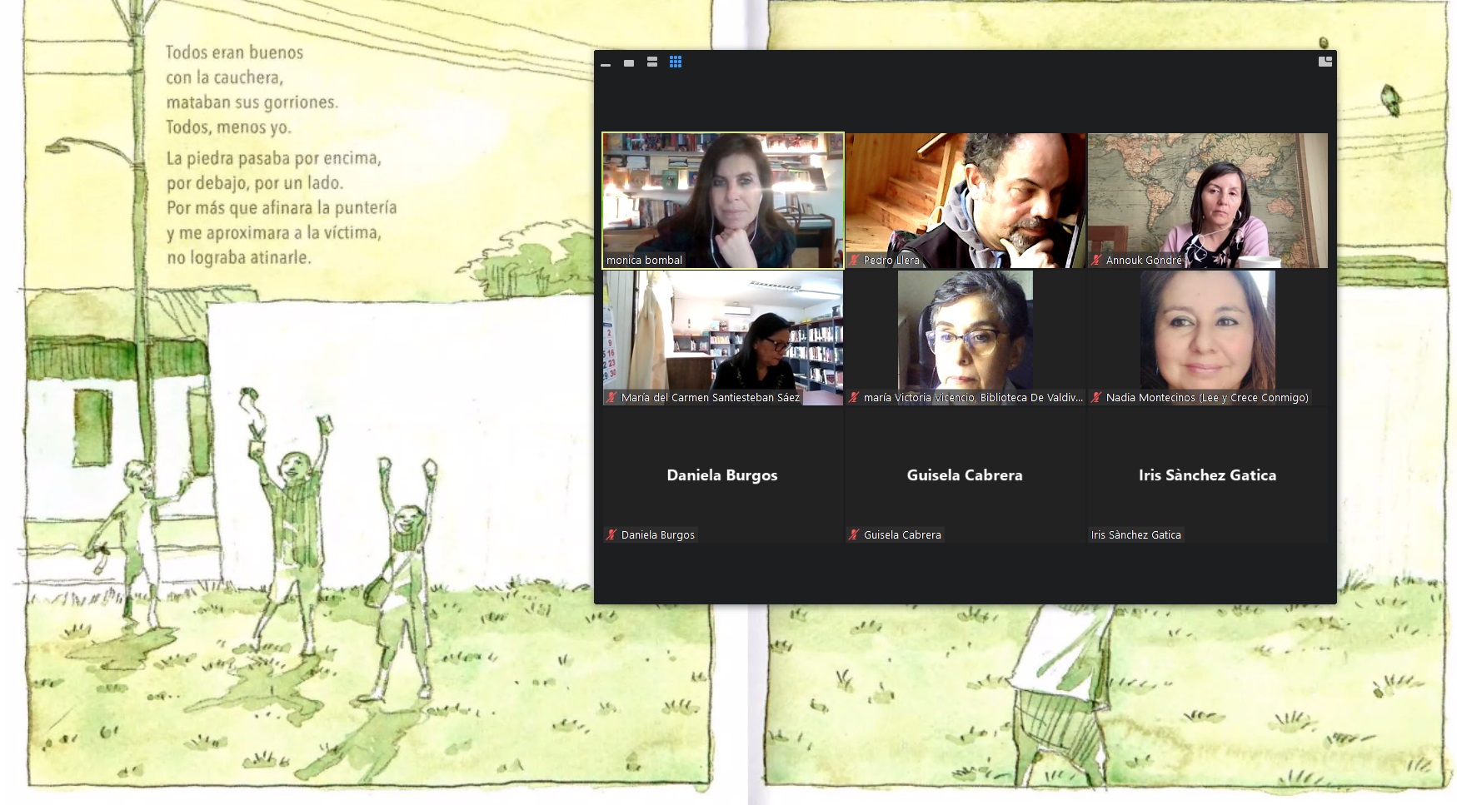Click muted mic icon beside Daniela Burgos label
Image resolution: width=1457 pixels, height=805 pixels.
pos(611,535)
